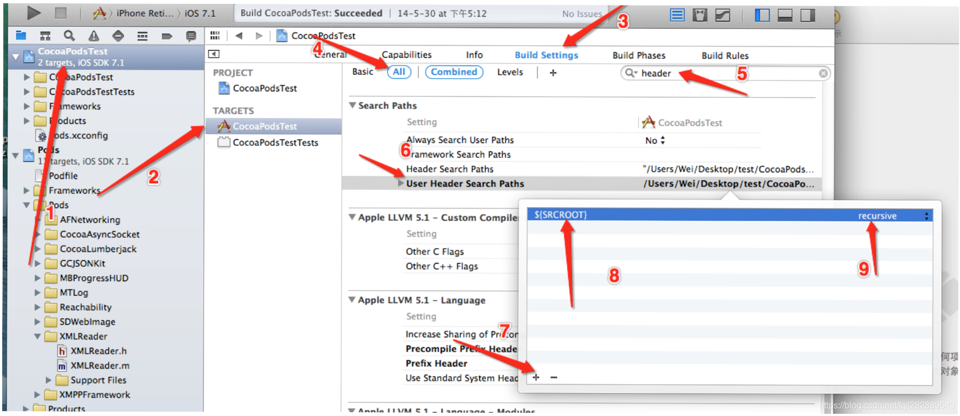The width and height of the screenshot is (960, 416).
Task: Toggle the utilities (right) pane
Action: coord(808,15)
